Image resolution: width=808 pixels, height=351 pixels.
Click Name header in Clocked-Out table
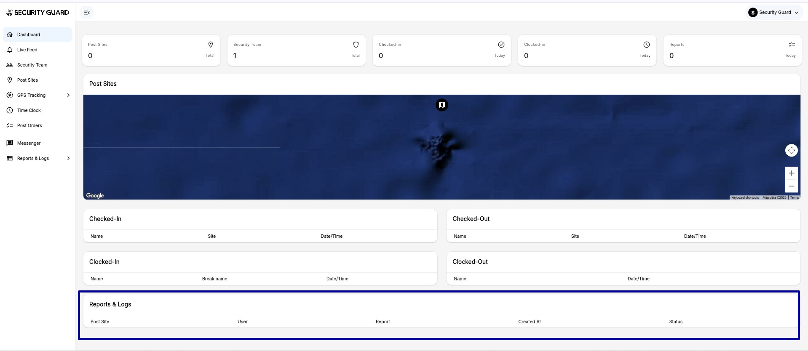[460, 279]
